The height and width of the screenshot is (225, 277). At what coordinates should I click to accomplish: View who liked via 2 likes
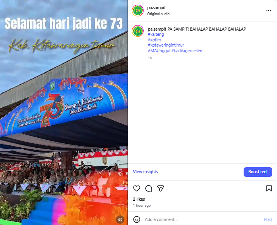pos(139,199)
